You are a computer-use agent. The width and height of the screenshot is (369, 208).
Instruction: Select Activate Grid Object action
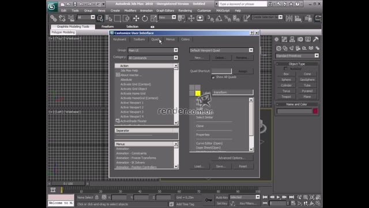pos(133,89)
